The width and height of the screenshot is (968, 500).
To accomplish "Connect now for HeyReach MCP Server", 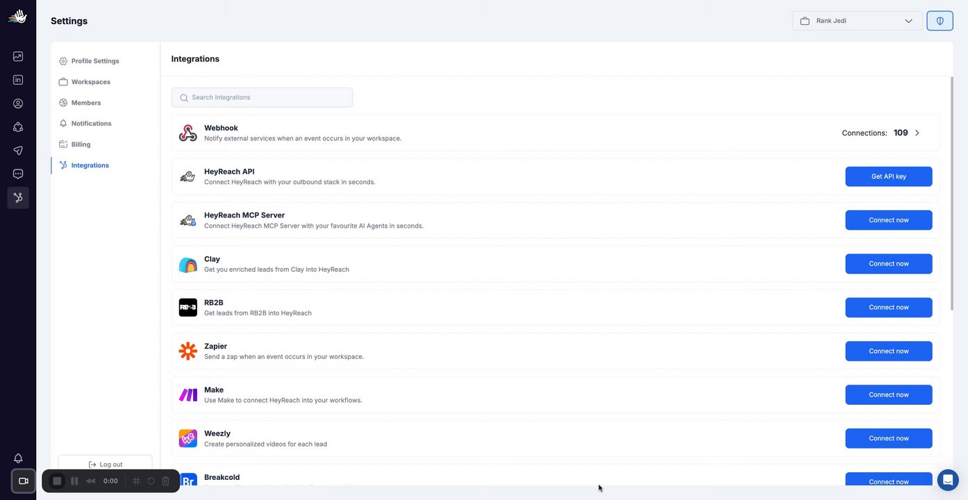I will (889, 220).
